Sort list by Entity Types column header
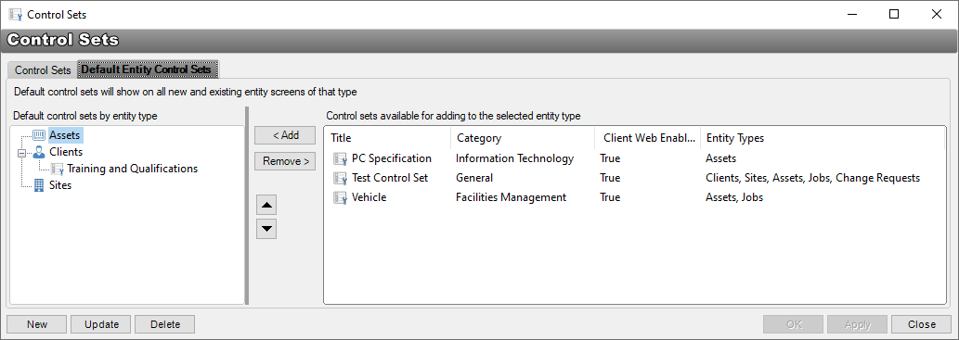Screen dimensions: 959x340 tap(822, 138)
